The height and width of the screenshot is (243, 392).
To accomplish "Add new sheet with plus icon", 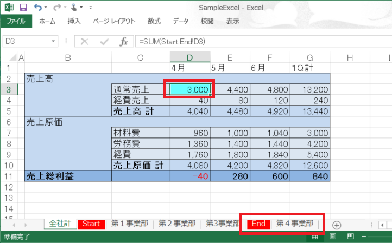I will [337, 225].
